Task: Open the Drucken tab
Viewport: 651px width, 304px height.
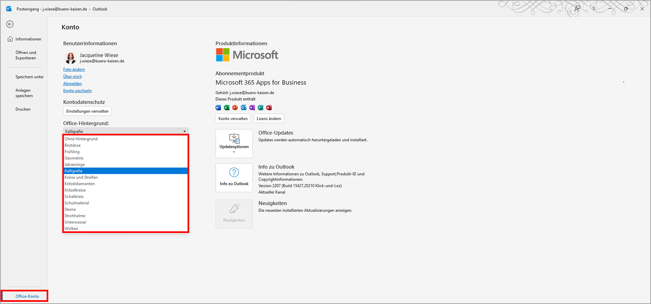Action: click(x=24, y=109)
